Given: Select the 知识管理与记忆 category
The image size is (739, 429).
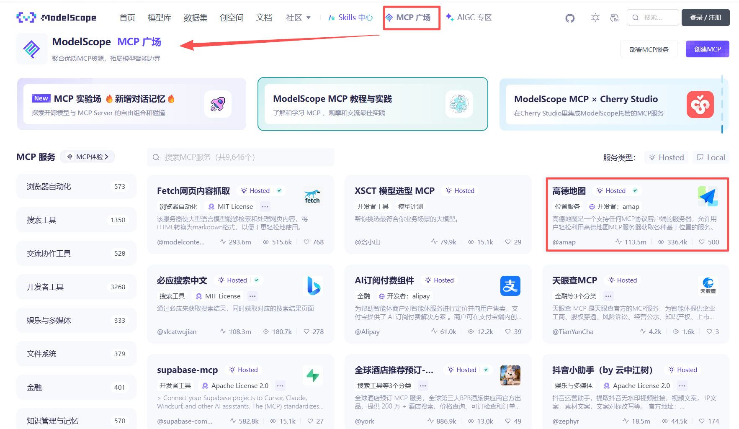Looking at the screenshot, I should coord(76,419).
